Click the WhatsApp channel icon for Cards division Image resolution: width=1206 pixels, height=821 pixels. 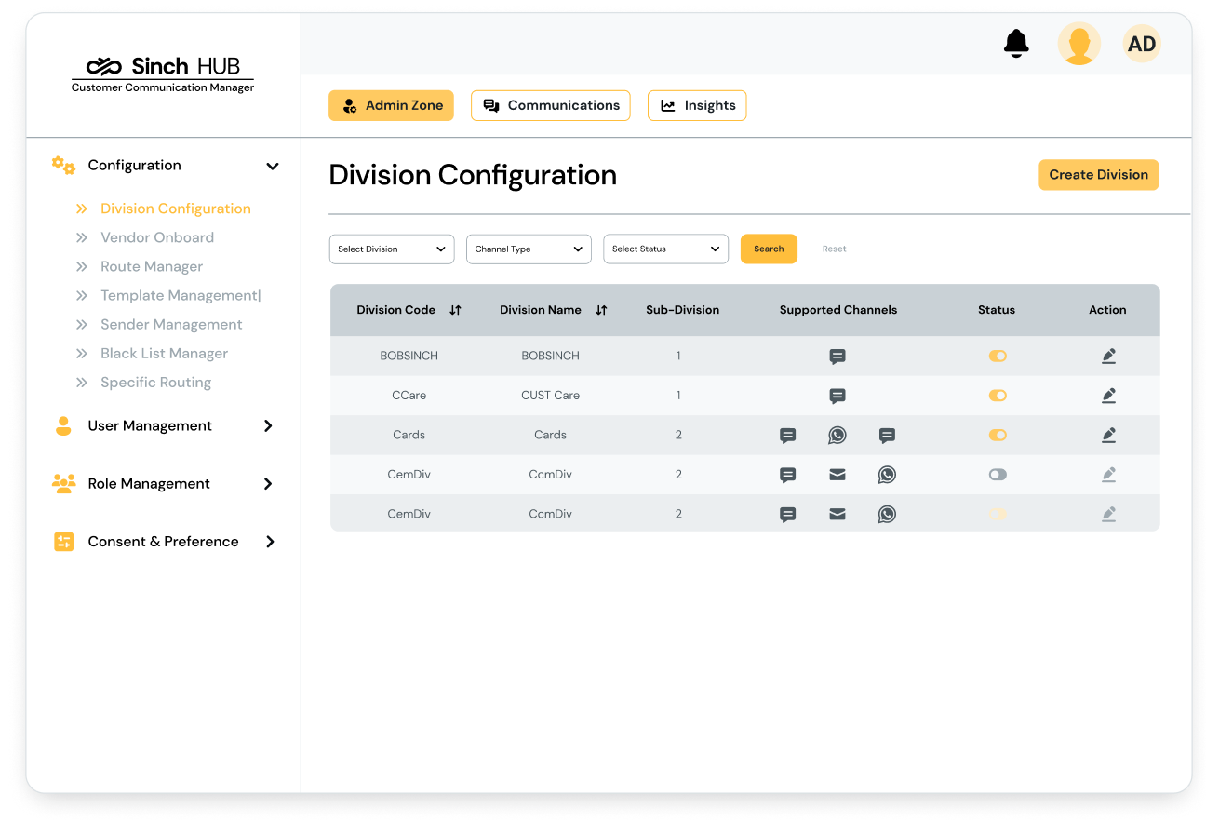click(x=837, y=435)
